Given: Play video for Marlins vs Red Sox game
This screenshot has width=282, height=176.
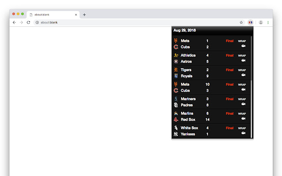Looking at the screenshot, I should coord(243,118).
